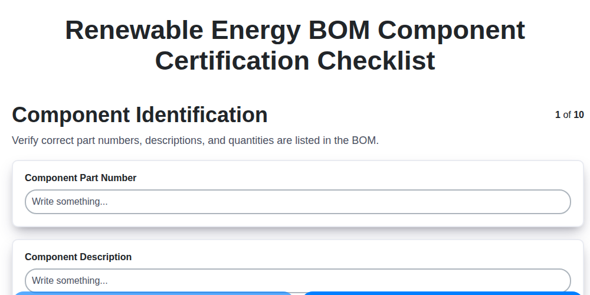Viewport: 590px width, 295px height.
Task: Click the "Component Description" field label
Action: tap(78, 257)
